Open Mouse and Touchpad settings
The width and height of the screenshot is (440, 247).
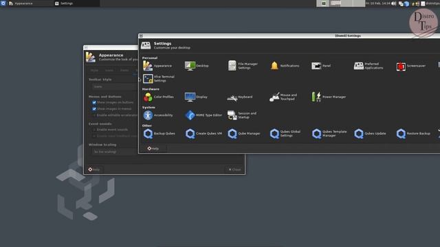pyautogui.click(x=283, y=97)
